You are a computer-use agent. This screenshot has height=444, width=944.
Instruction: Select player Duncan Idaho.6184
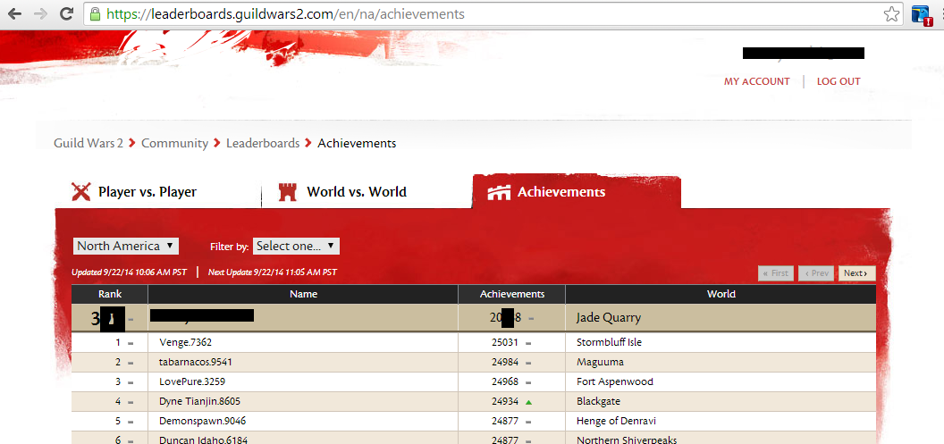(203, 440)
